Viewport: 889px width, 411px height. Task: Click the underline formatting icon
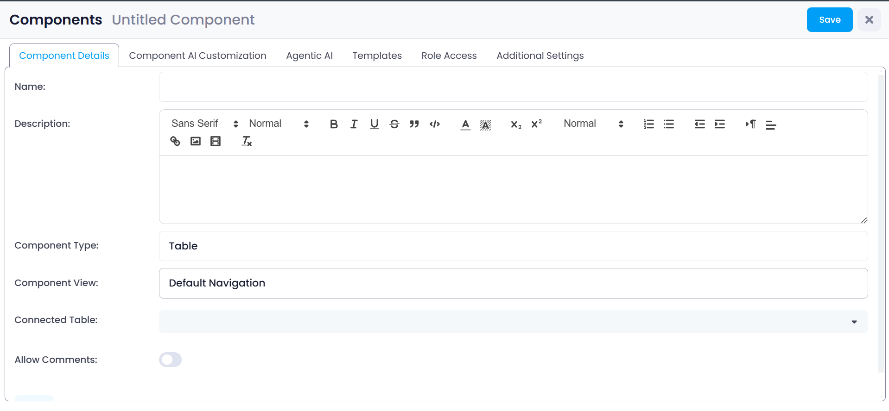tap(374, 124)
